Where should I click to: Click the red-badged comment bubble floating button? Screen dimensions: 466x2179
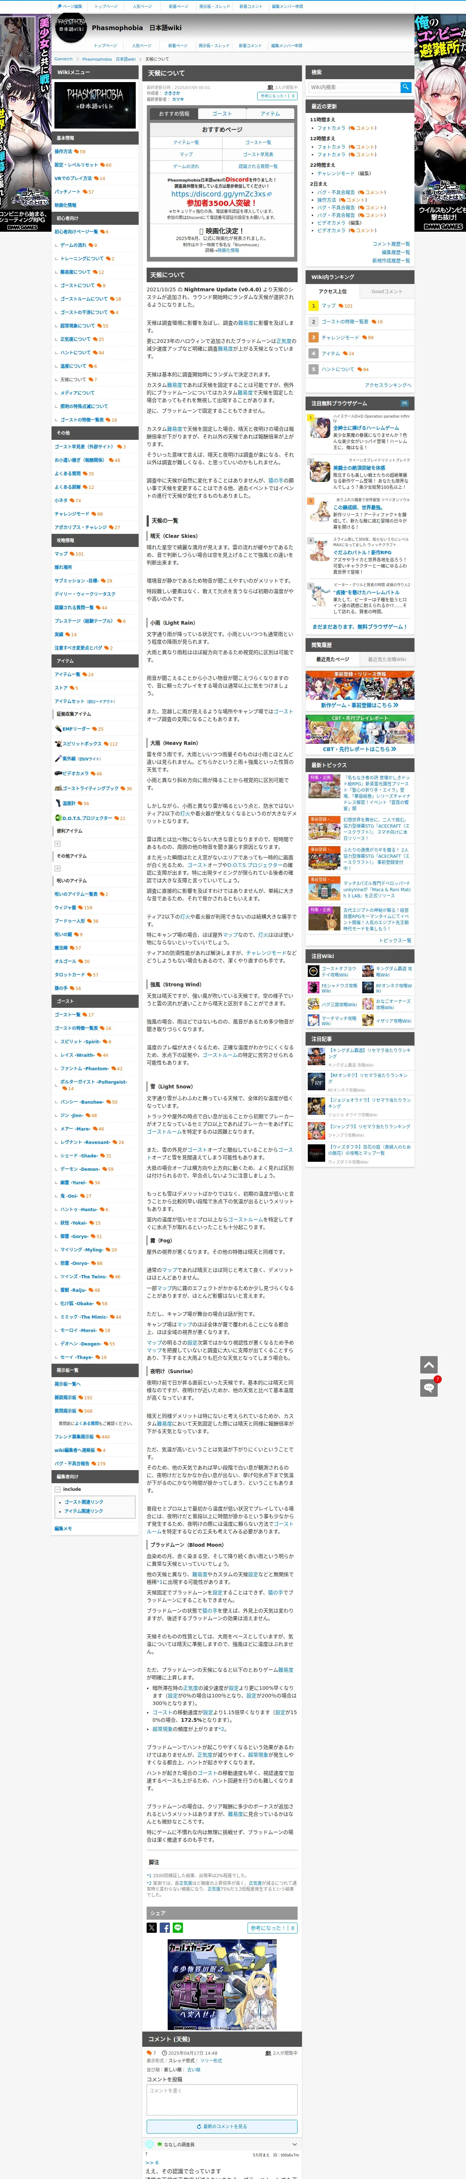click(429, 1388)
